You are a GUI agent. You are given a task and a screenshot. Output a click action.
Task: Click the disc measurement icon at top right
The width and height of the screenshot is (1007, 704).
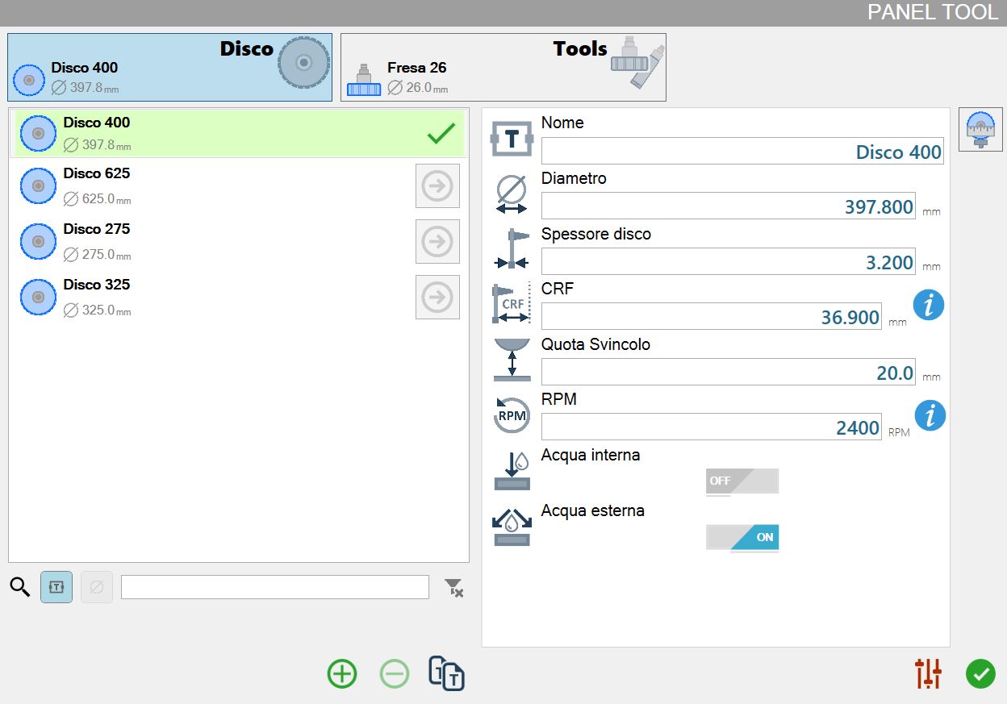pyautogui.click(x=980, y=130)
